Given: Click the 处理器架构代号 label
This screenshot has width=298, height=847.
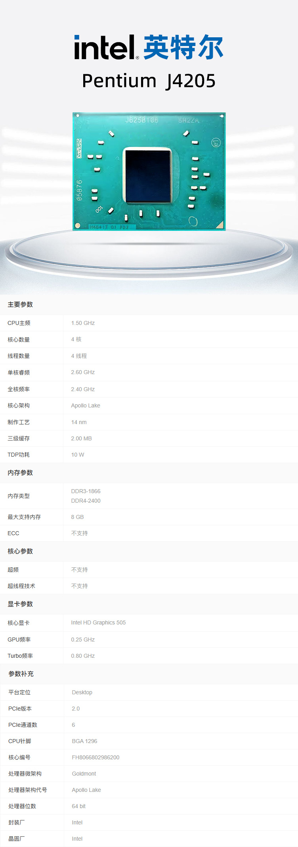Looking at the screenshot, I should click(x=28, y=790).
